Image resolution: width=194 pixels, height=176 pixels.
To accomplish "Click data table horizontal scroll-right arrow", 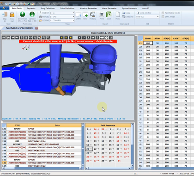I will coord(80,168).
